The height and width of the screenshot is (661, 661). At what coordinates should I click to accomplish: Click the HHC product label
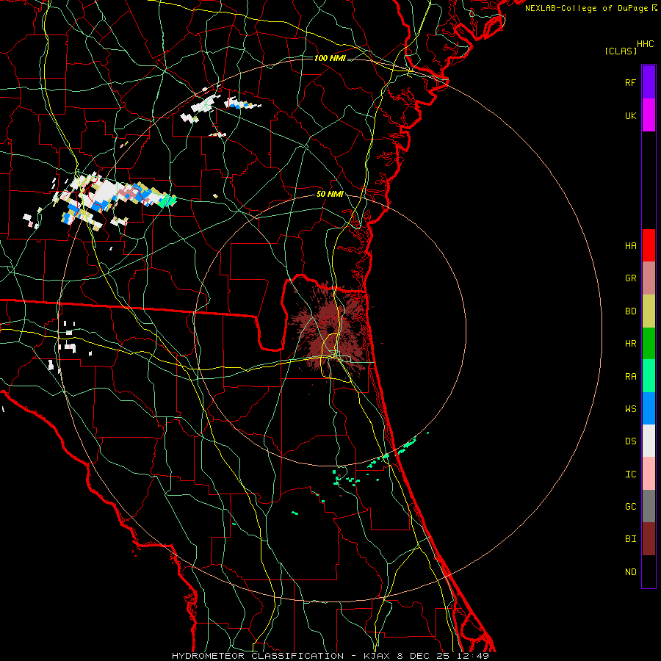coord(645,44)
